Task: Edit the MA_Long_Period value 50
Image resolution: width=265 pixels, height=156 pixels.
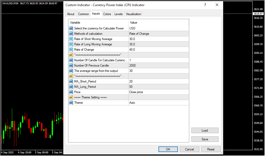Action: click(x=158, y=87)
